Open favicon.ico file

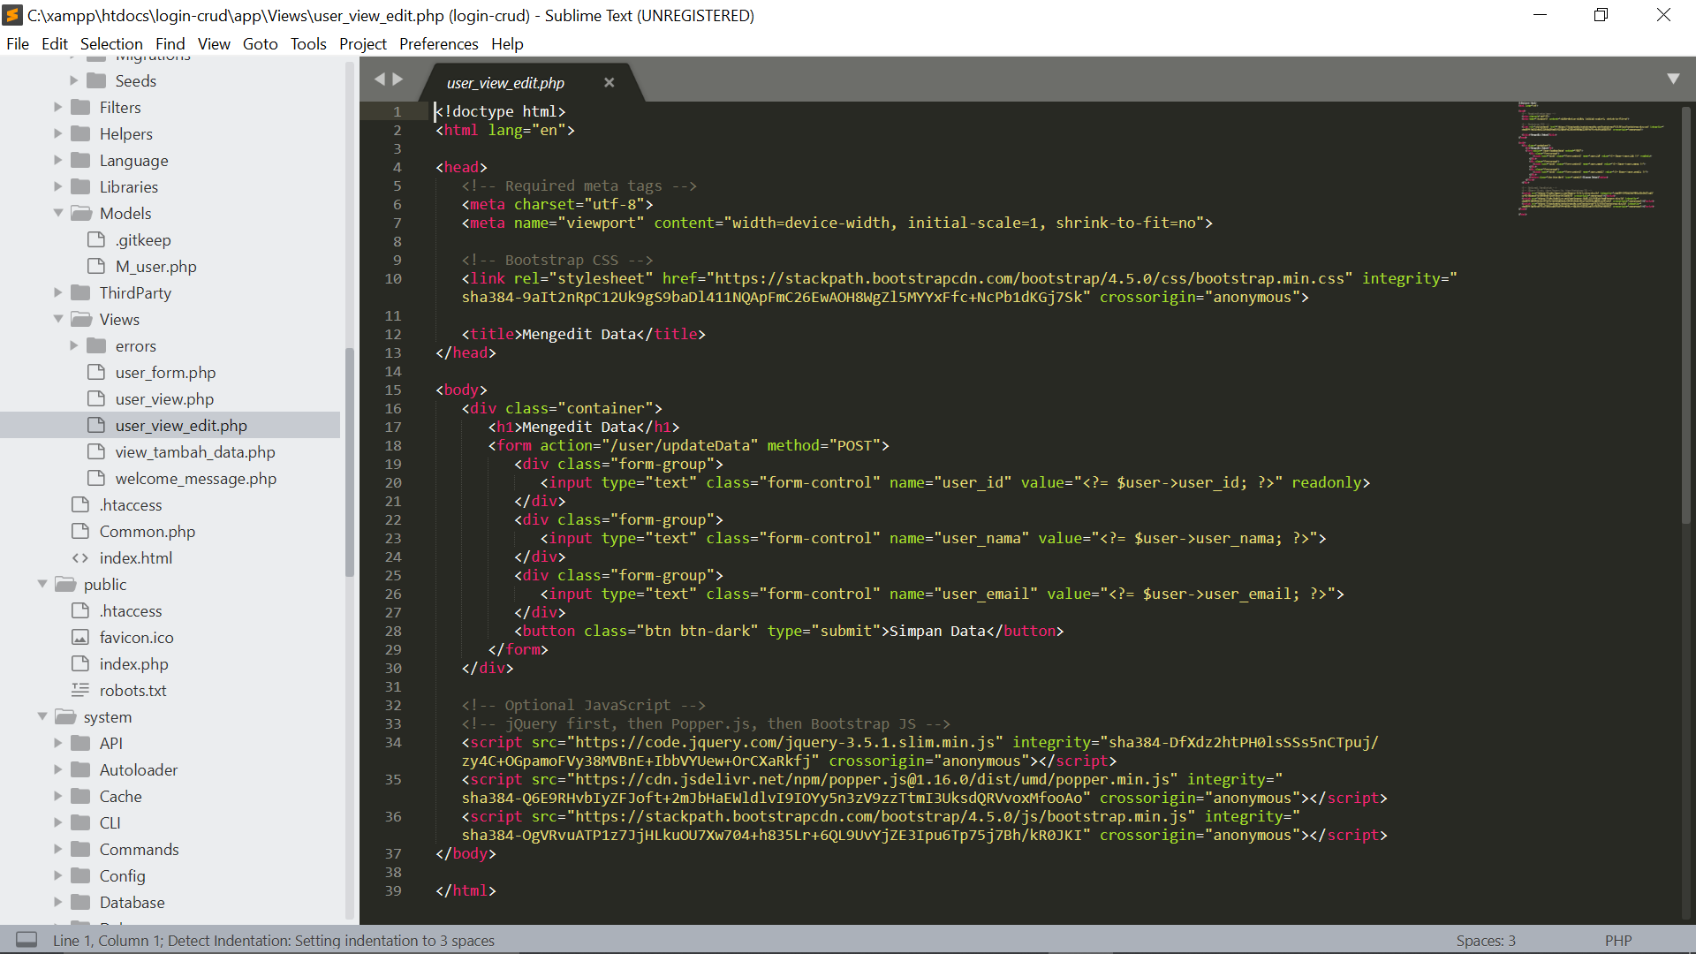[x=136, y=637]
